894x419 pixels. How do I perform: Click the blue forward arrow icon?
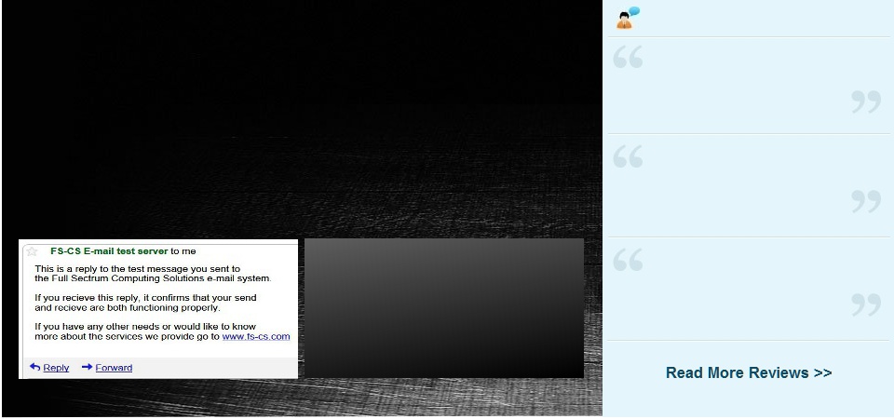coord(87,367)
